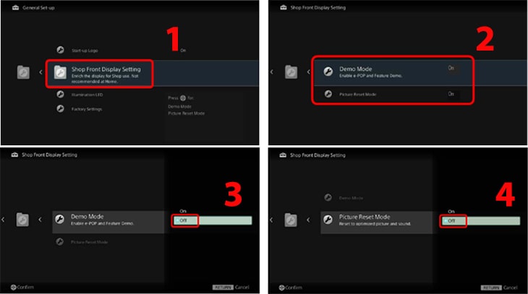Click the Confirm circle icon in screen 3
Viewport: 528px width, 294px height.
pos(13,287)
